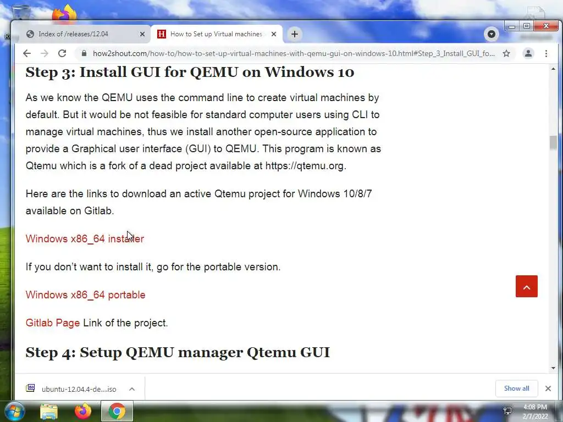Image resolution: width=563 pixels, height=422 pixels.
Task: Click the forward navigation arrow
Action: point(45,53)
